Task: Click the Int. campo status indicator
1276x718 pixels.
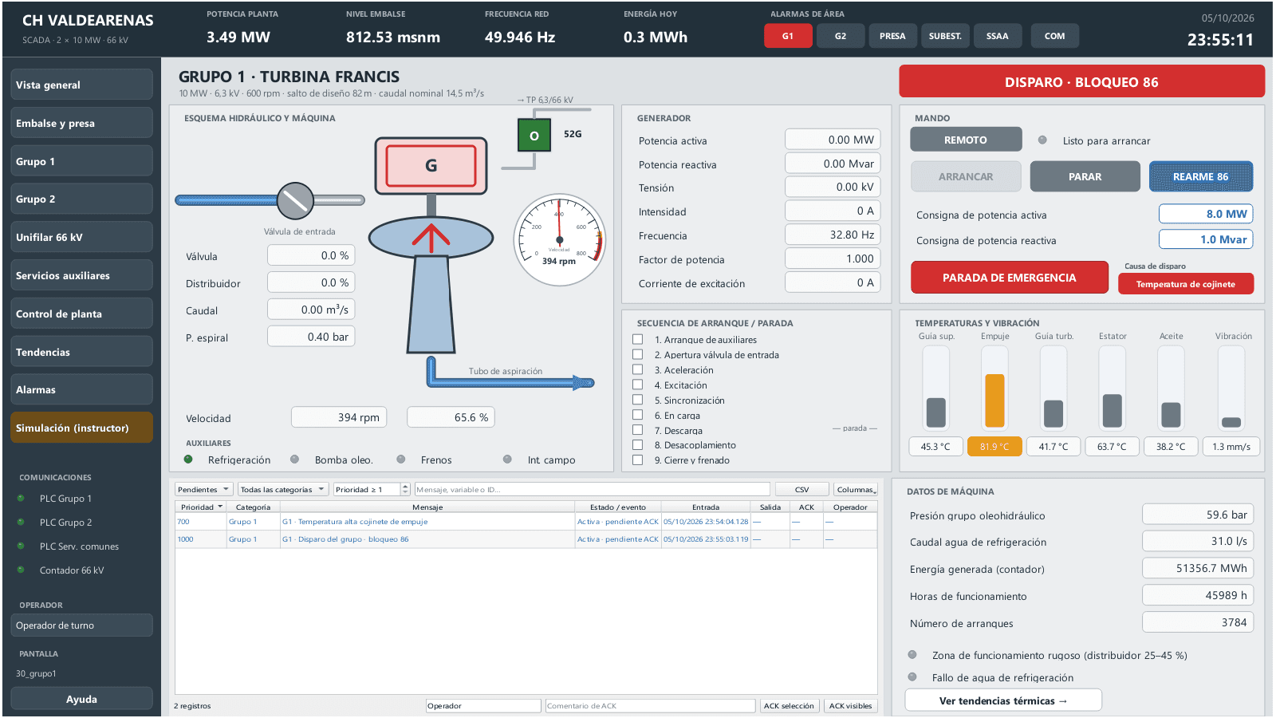Action: [x=507, y=460]
